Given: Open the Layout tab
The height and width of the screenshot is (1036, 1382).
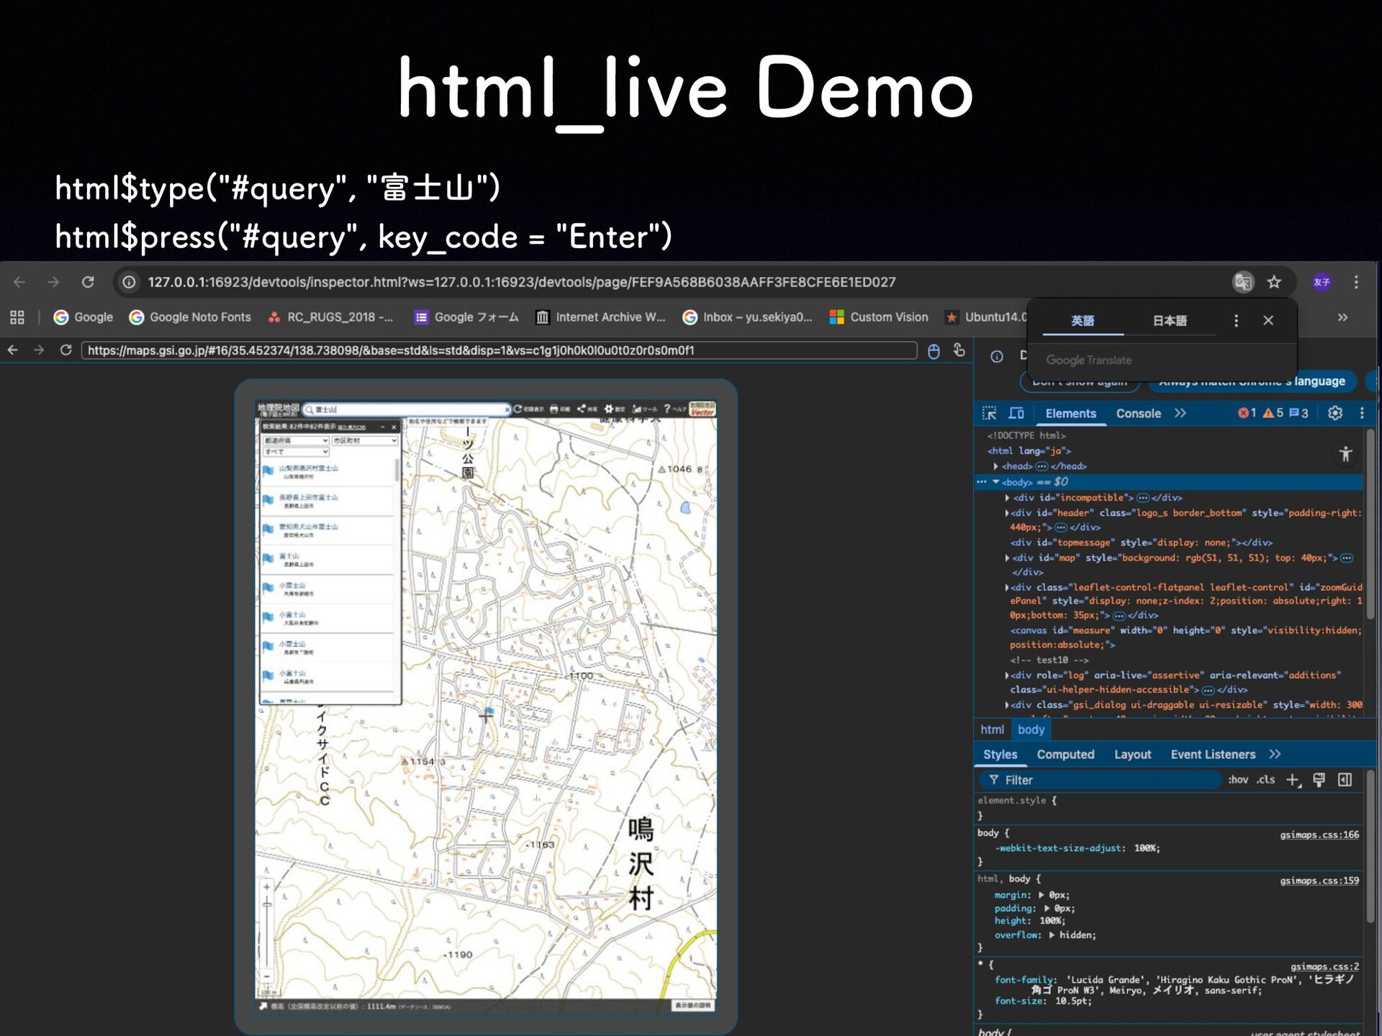Looking at the screenshot, I should 1132,755.
